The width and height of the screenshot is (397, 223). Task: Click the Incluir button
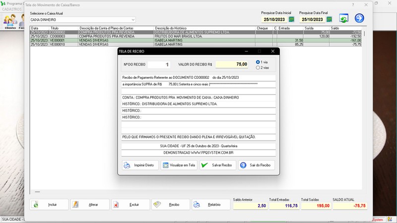pos(49,205)
